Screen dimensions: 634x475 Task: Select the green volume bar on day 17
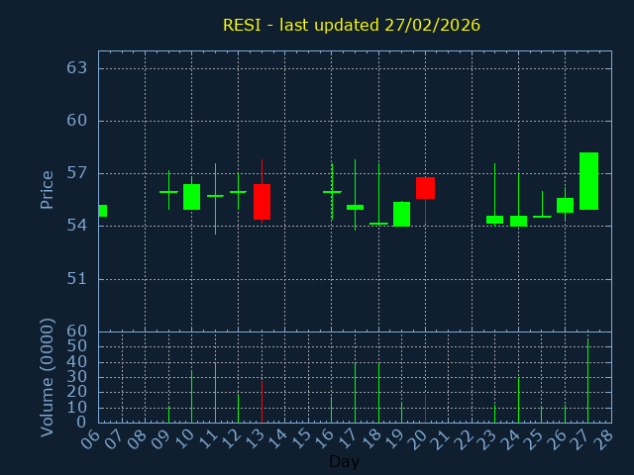tap(355, 393)
